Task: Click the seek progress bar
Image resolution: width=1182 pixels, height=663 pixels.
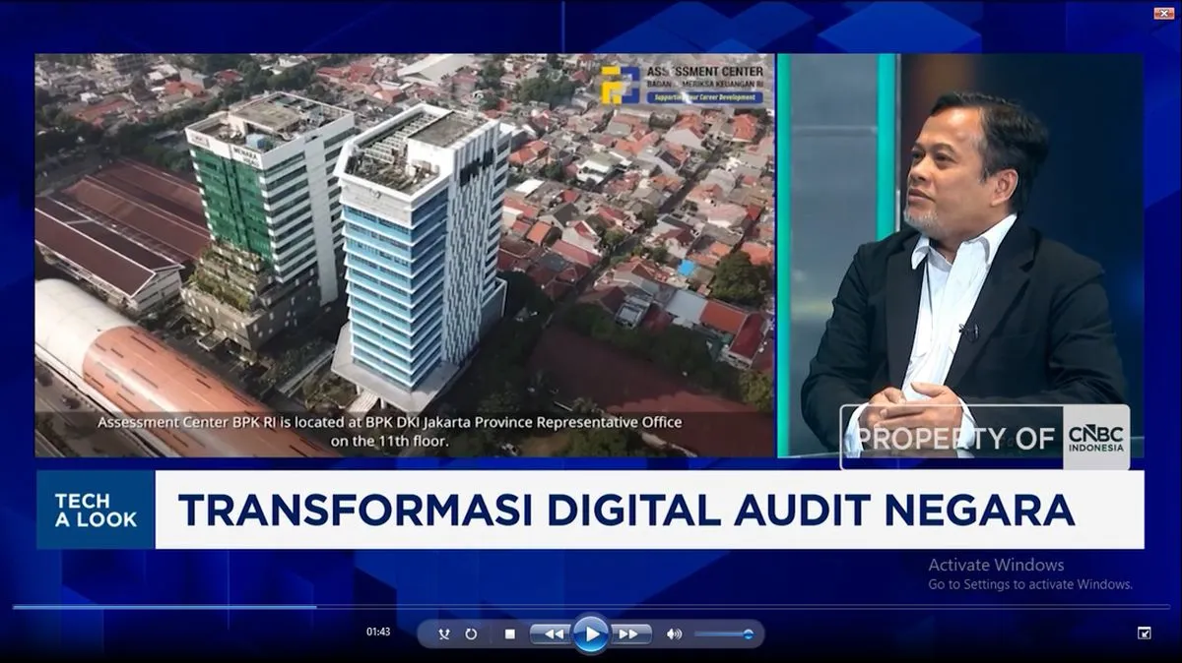Action: tap(591, 607)
